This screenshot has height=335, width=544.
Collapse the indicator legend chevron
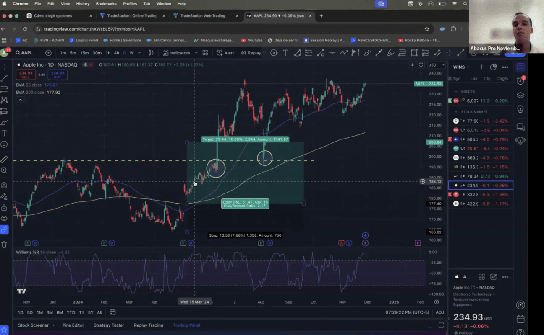tap(20, 100)
